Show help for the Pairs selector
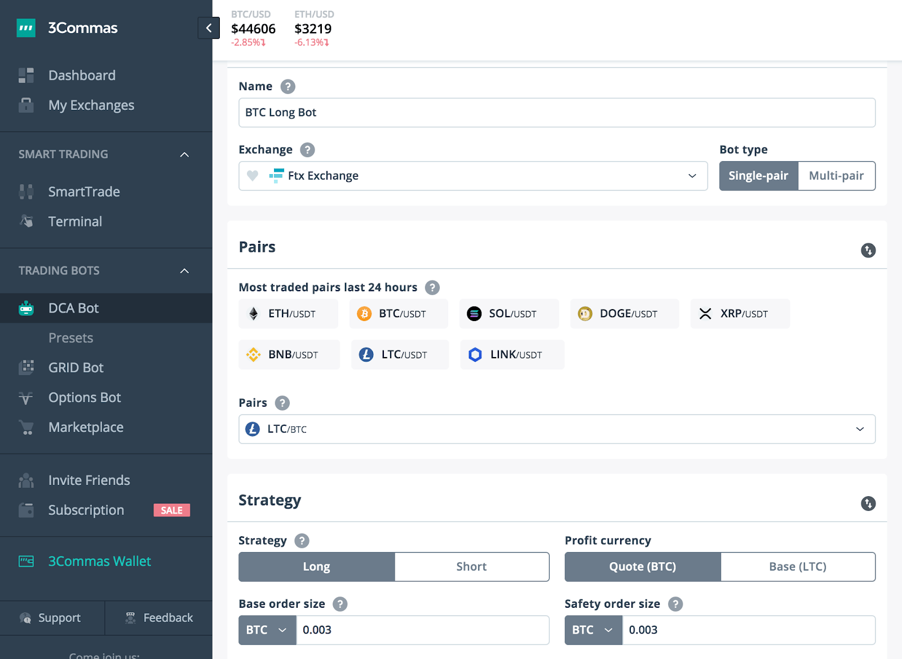Screen dimensions: 902x659 [282, 403]
